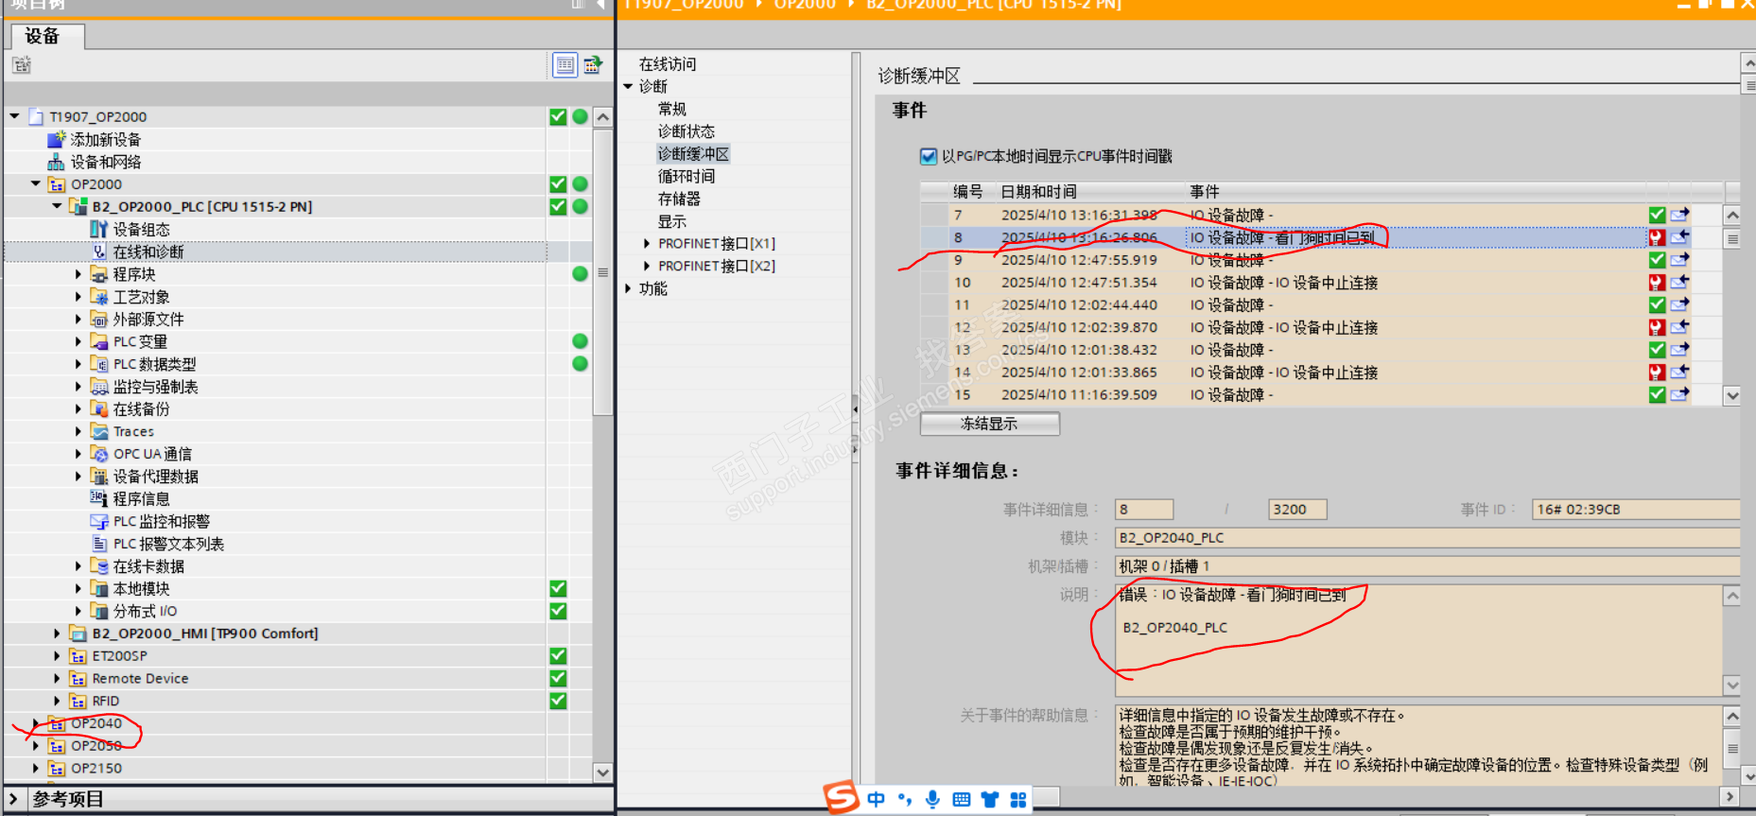Viewport: 1756px width, 816px height.
Task: Click the 在线备份 folder icon
Action: click(x=99, y=408)
